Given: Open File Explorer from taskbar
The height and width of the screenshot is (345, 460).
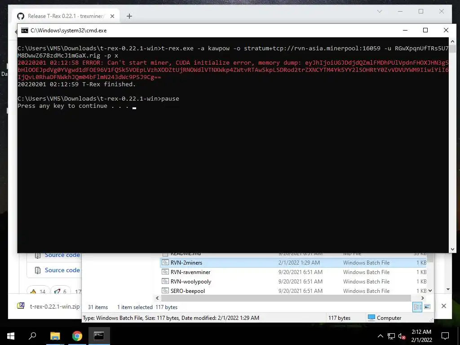Looking at the screenshot, I should [55, 336].
